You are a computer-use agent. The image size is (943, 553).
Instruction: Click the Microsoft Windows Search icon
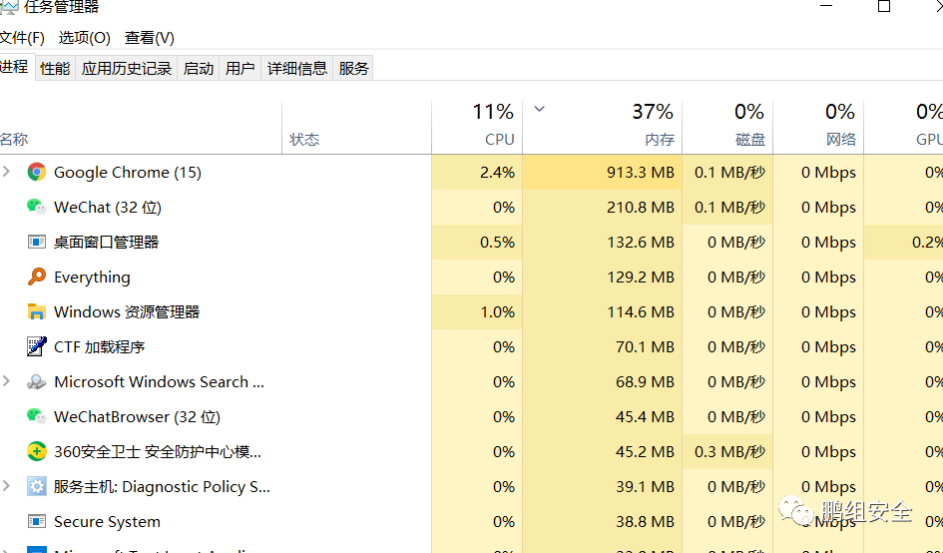point(37,381)
